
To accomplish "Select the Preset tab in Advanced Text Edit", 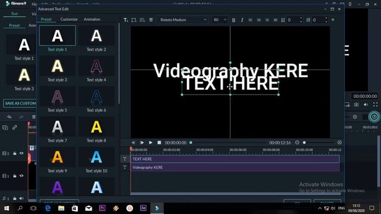I will tap(46, 19).
